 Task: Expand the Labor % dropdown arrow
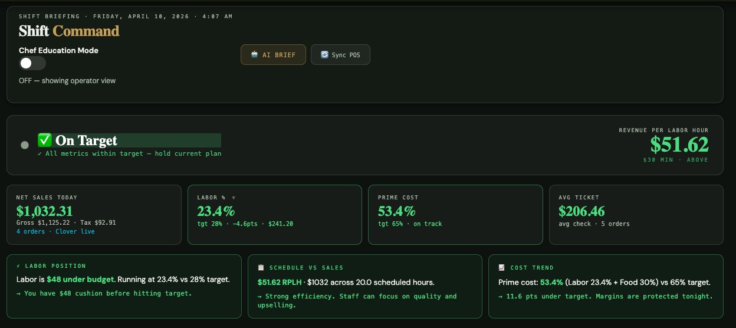(234, 198)
